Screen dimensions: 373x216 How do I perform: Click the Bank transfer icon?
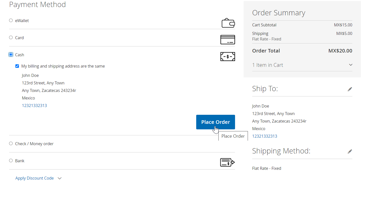coord(227,163)
